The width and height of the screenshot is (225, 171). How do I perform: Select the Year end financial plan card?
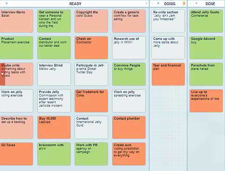tap(168, 74)
